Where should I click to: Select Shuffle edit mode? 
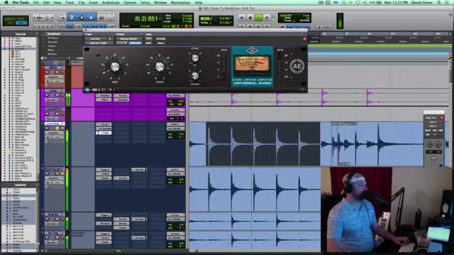tap(10, 19)
